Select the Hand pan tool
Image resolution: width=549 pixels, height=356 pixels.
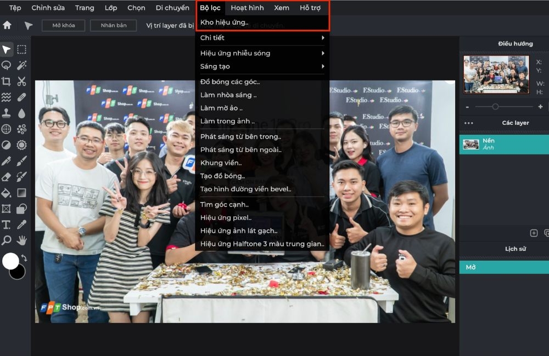tap(22, 240)
